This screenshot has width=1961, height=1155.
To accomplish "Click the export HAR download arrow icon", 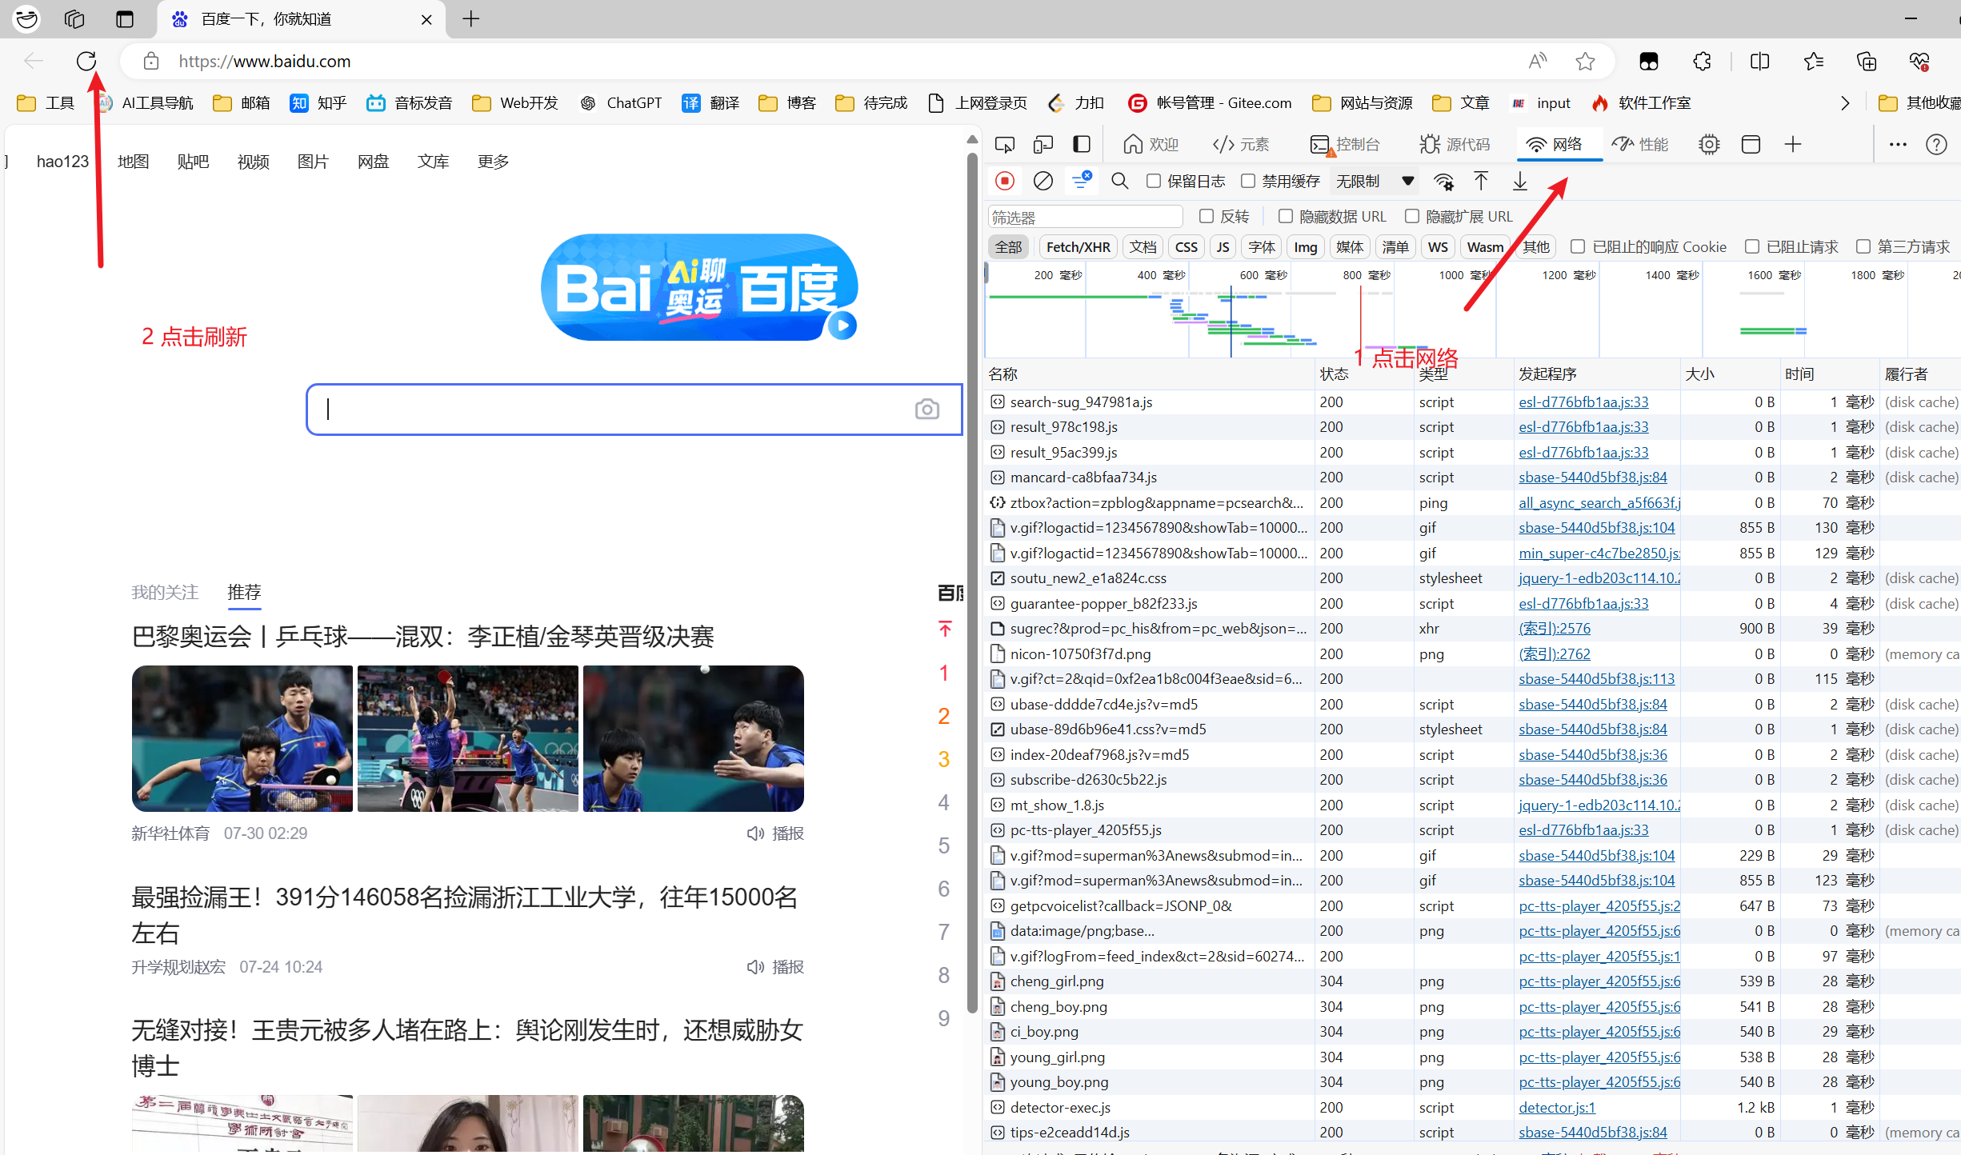I will 1519,181.
